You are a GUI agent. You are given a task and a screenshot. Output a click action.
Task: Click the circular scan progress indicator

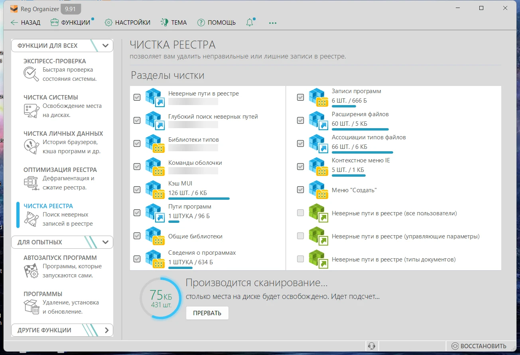click(161, 298)
